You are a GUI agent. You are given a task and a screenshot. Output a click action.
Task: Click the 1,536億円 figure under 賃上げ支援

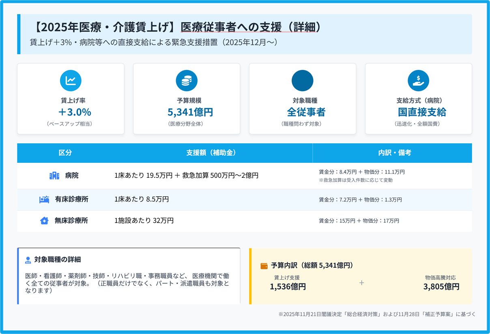coord(288,287)
